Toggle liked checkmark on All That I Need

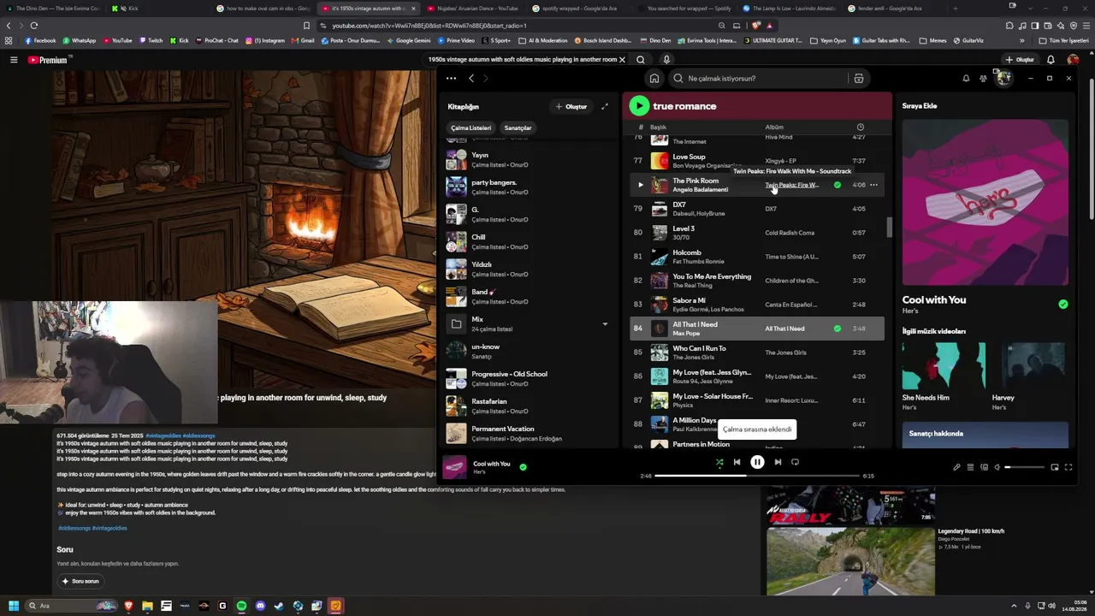coord(838,329)
